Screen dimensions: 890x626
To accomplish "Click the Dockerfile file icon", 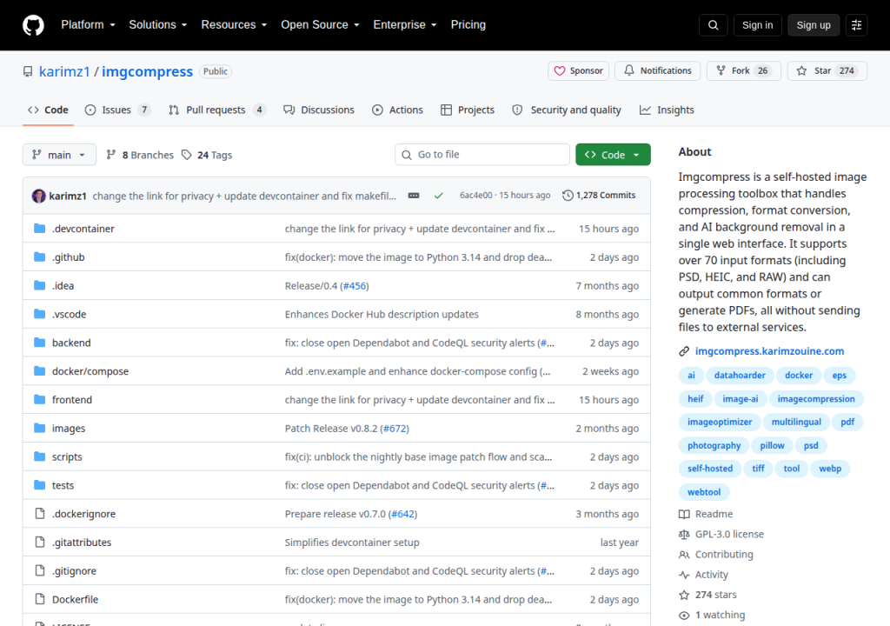I will [40, 599].
